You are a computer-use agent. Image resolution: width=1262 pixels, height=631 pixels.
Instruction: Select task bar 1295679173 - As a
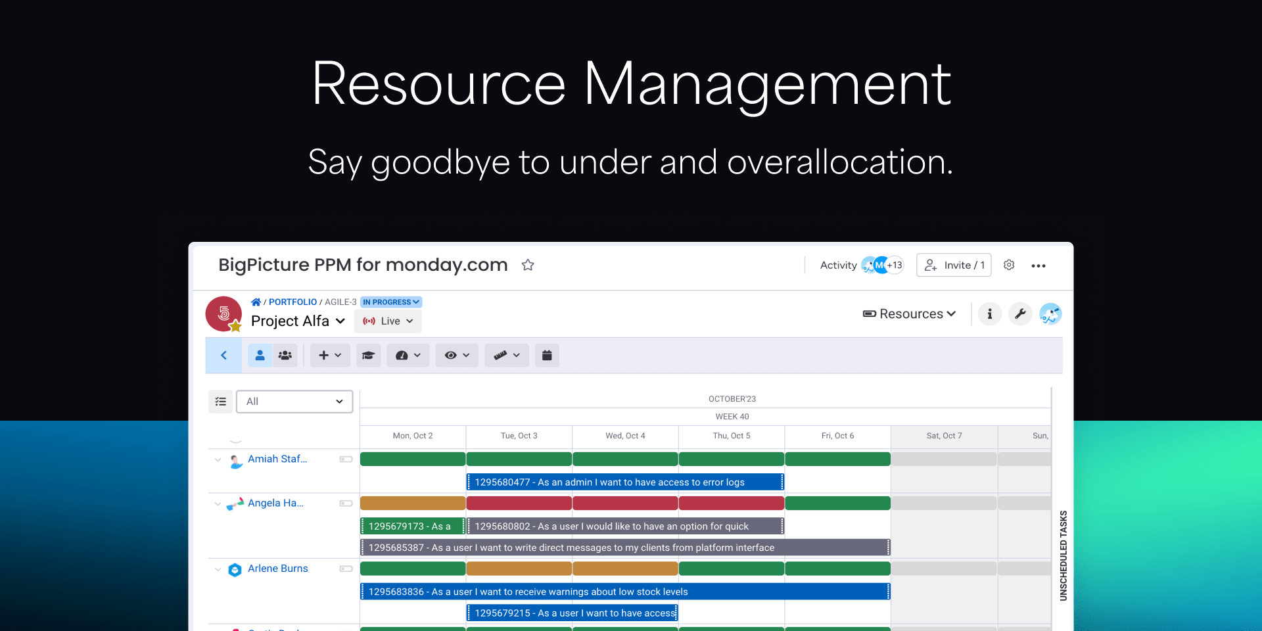[413, 526]
